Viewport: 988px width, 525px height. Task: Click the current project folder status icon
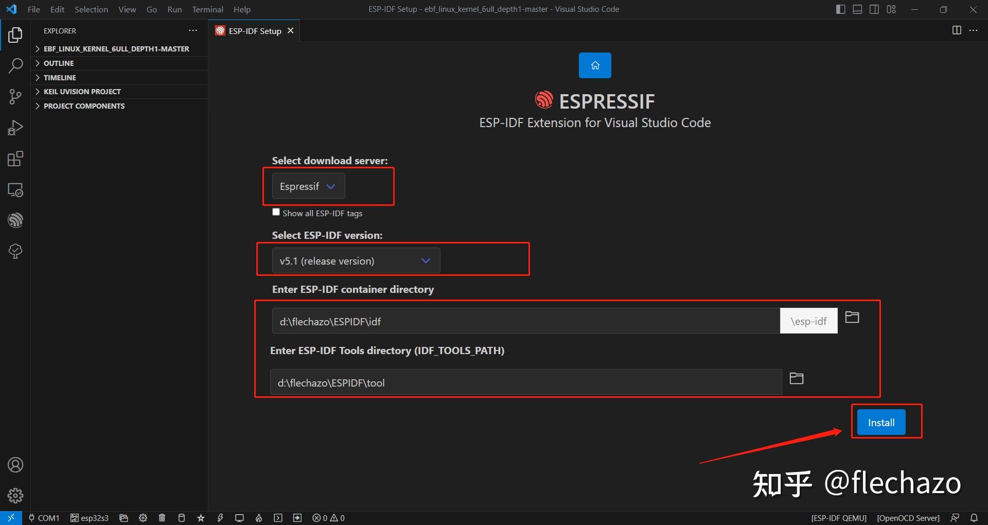tap(123, 518)
